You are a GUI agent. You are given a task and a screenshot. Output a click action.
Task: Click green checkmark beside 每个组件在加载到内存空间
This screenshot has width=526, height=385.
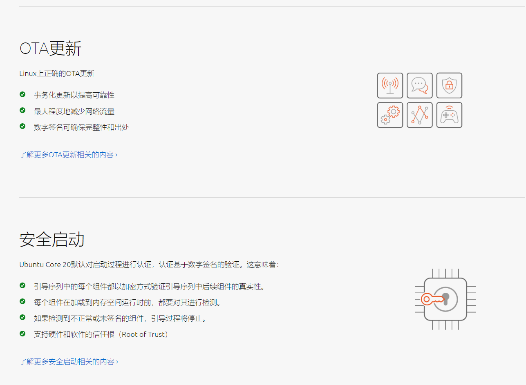click(x=22, y=301)
